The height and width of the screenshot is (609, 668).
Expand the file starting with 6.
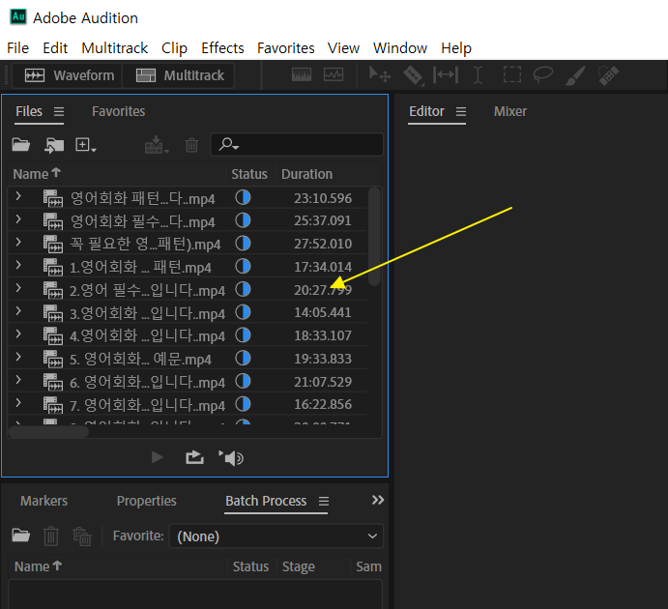point(18,380)
